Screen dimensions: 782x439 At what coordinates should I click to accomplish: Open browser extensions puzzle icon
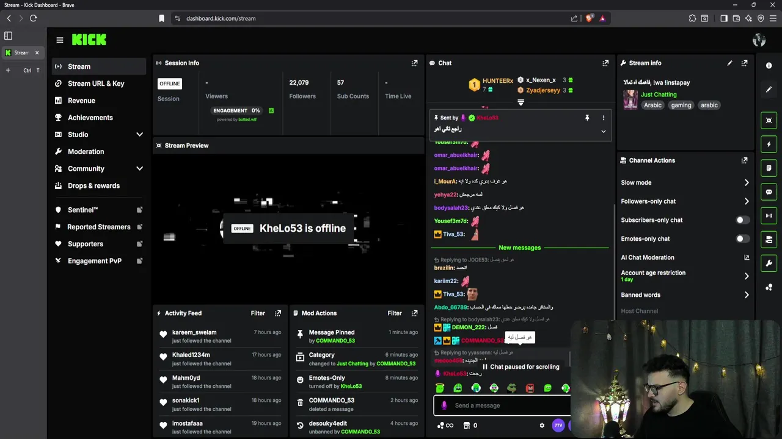[x=692, y=18]
